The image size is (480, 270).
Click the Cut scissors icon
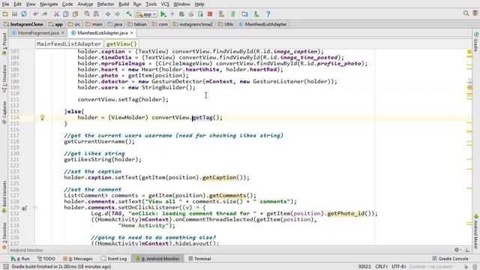click(56, 14)
